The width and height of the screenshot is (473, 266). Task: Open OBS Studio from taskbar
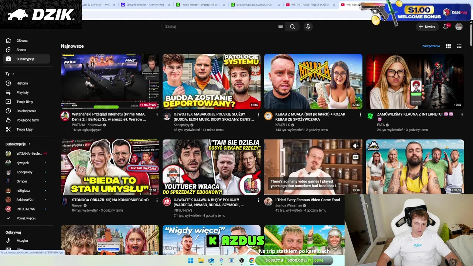coord(242,260)
